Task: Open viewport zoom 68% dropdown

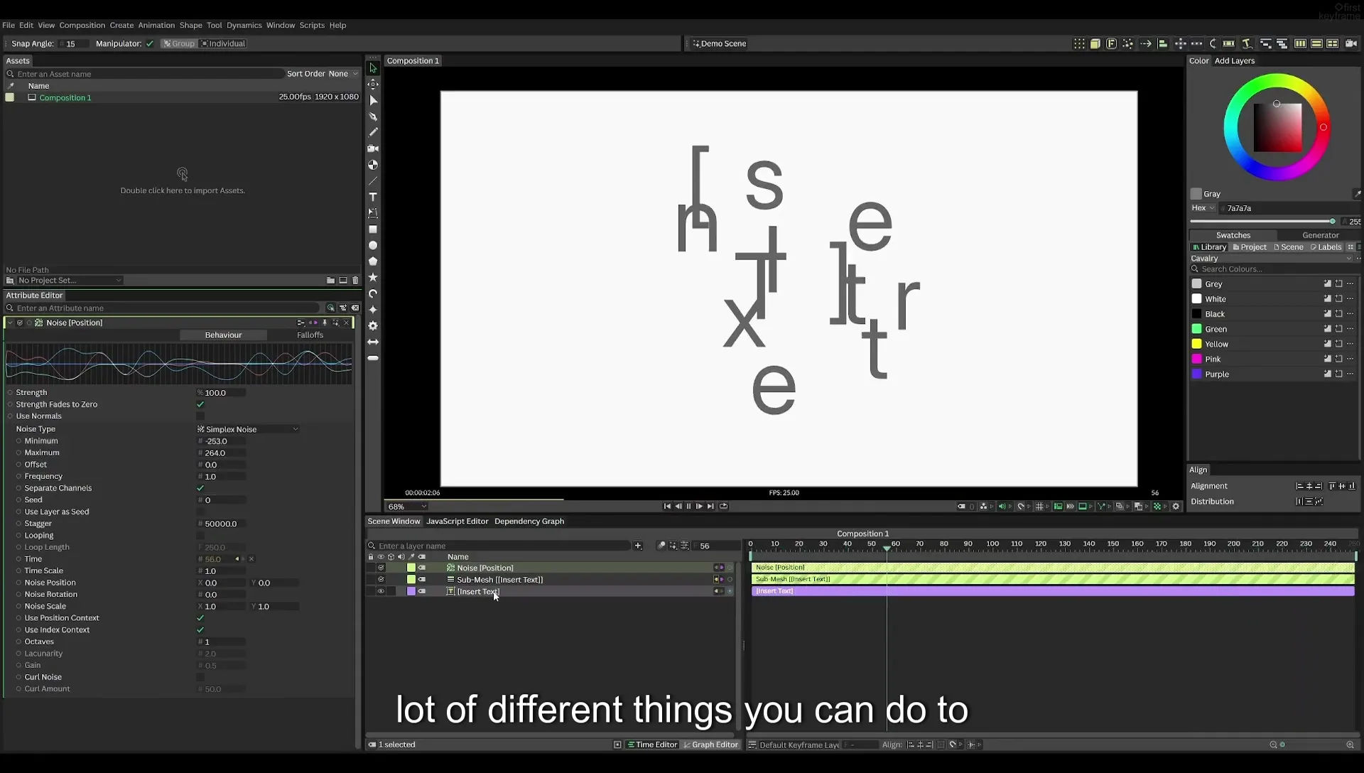Action: [407, 507]
